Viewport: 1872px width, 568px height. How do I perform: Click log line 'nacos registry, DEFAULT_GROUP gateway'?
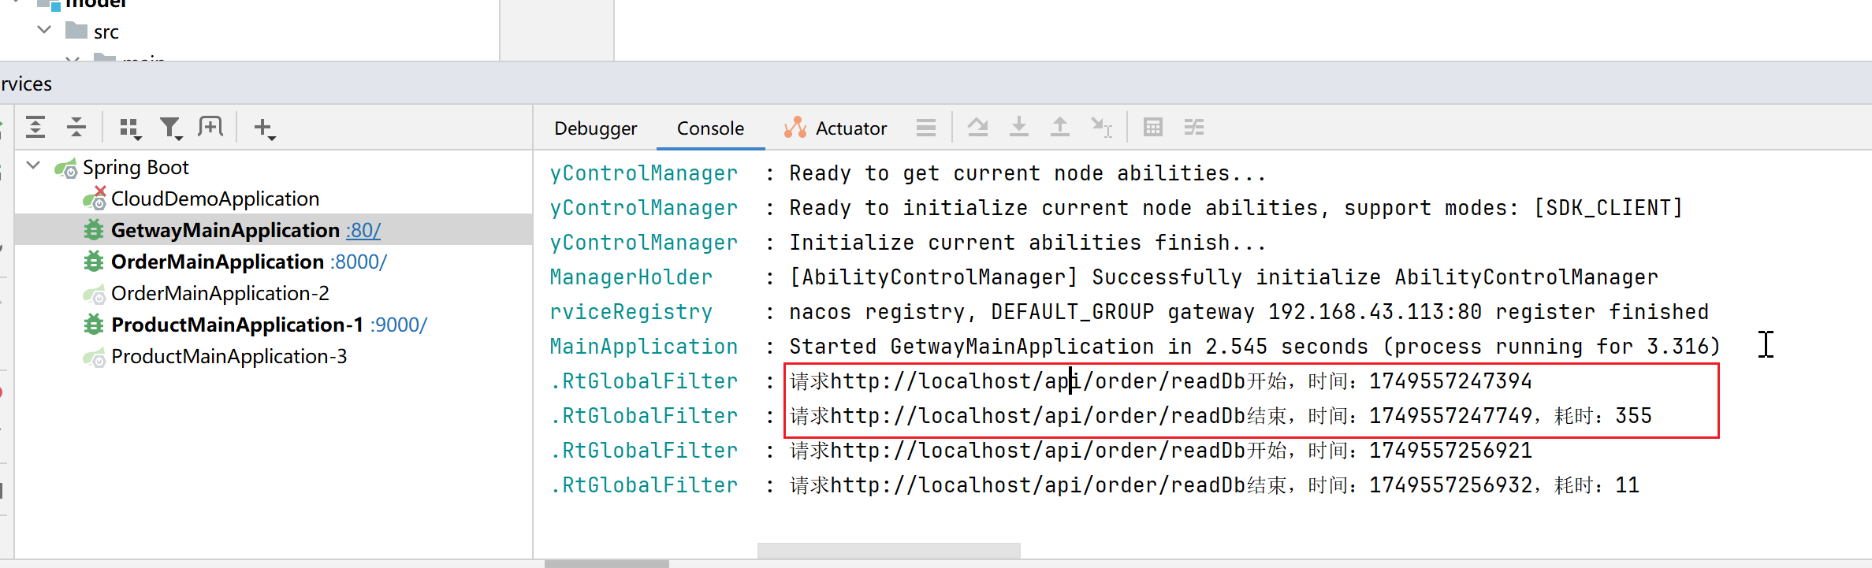[x=1249, y=312]
